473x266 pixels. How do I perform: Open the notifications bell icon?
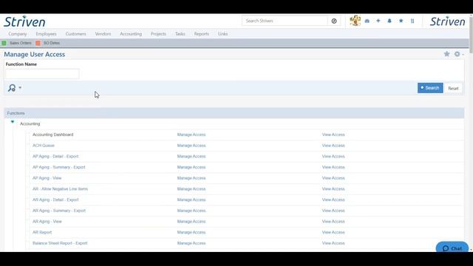click(x=389, y=21)
